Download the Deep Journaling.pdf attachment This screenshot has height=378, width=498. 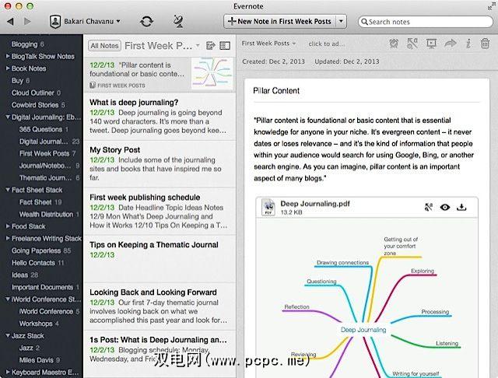[461, 207]
